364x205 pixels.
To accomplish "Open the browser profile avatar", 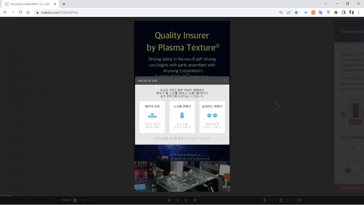I will click(x=351, y=12).
